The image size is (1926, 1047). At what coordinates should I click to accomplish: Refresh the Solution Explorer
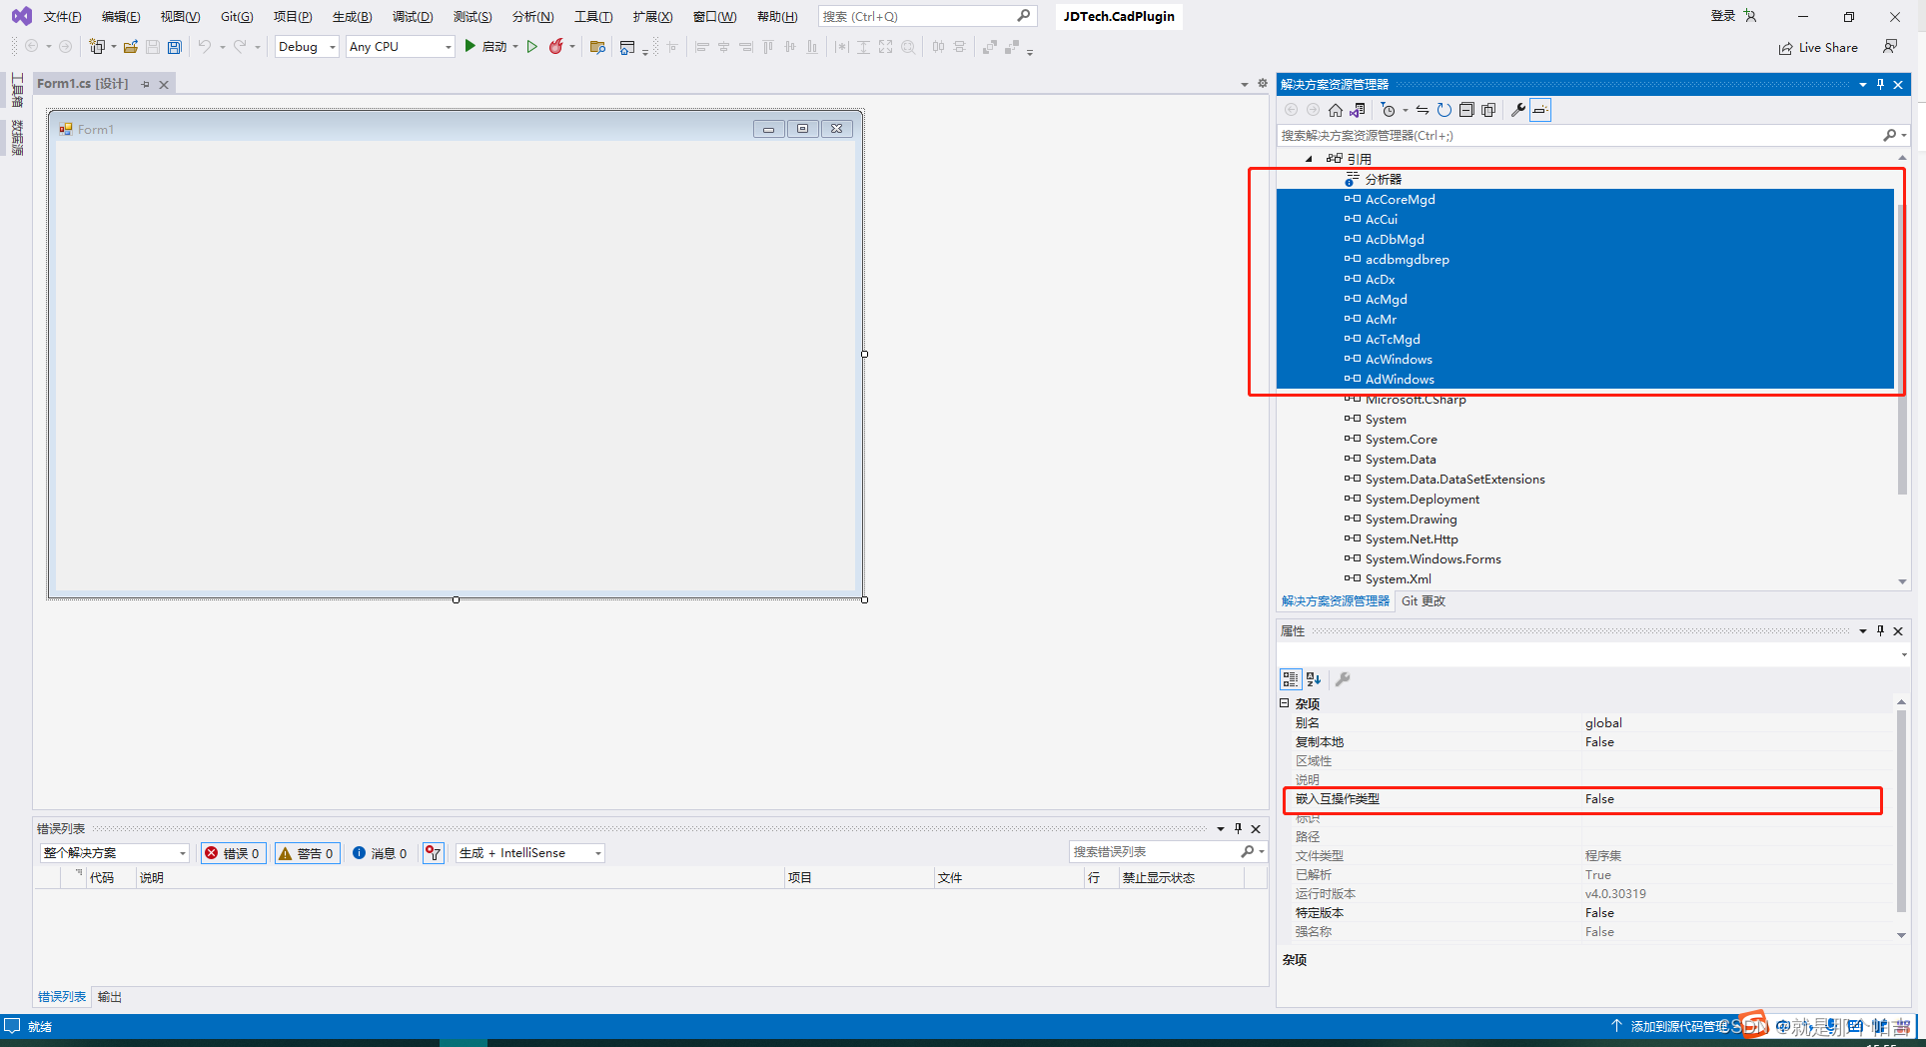1444,110
